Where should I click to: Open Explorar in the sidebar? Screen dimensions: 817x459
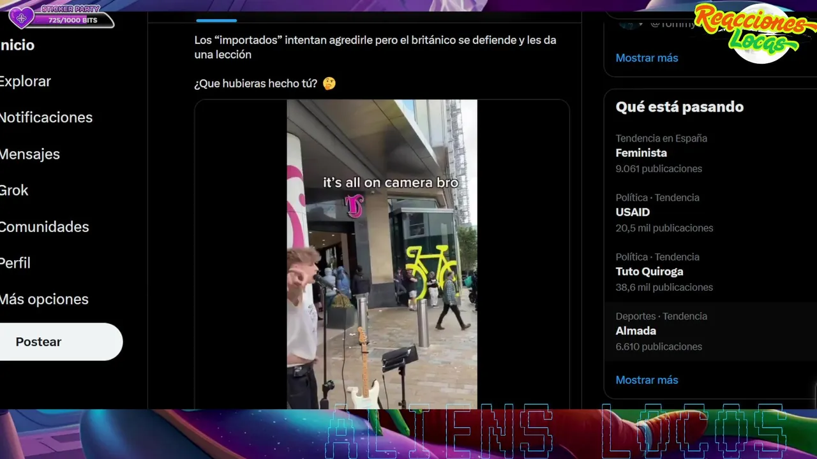pyautogui.click(x=26, y=82)
